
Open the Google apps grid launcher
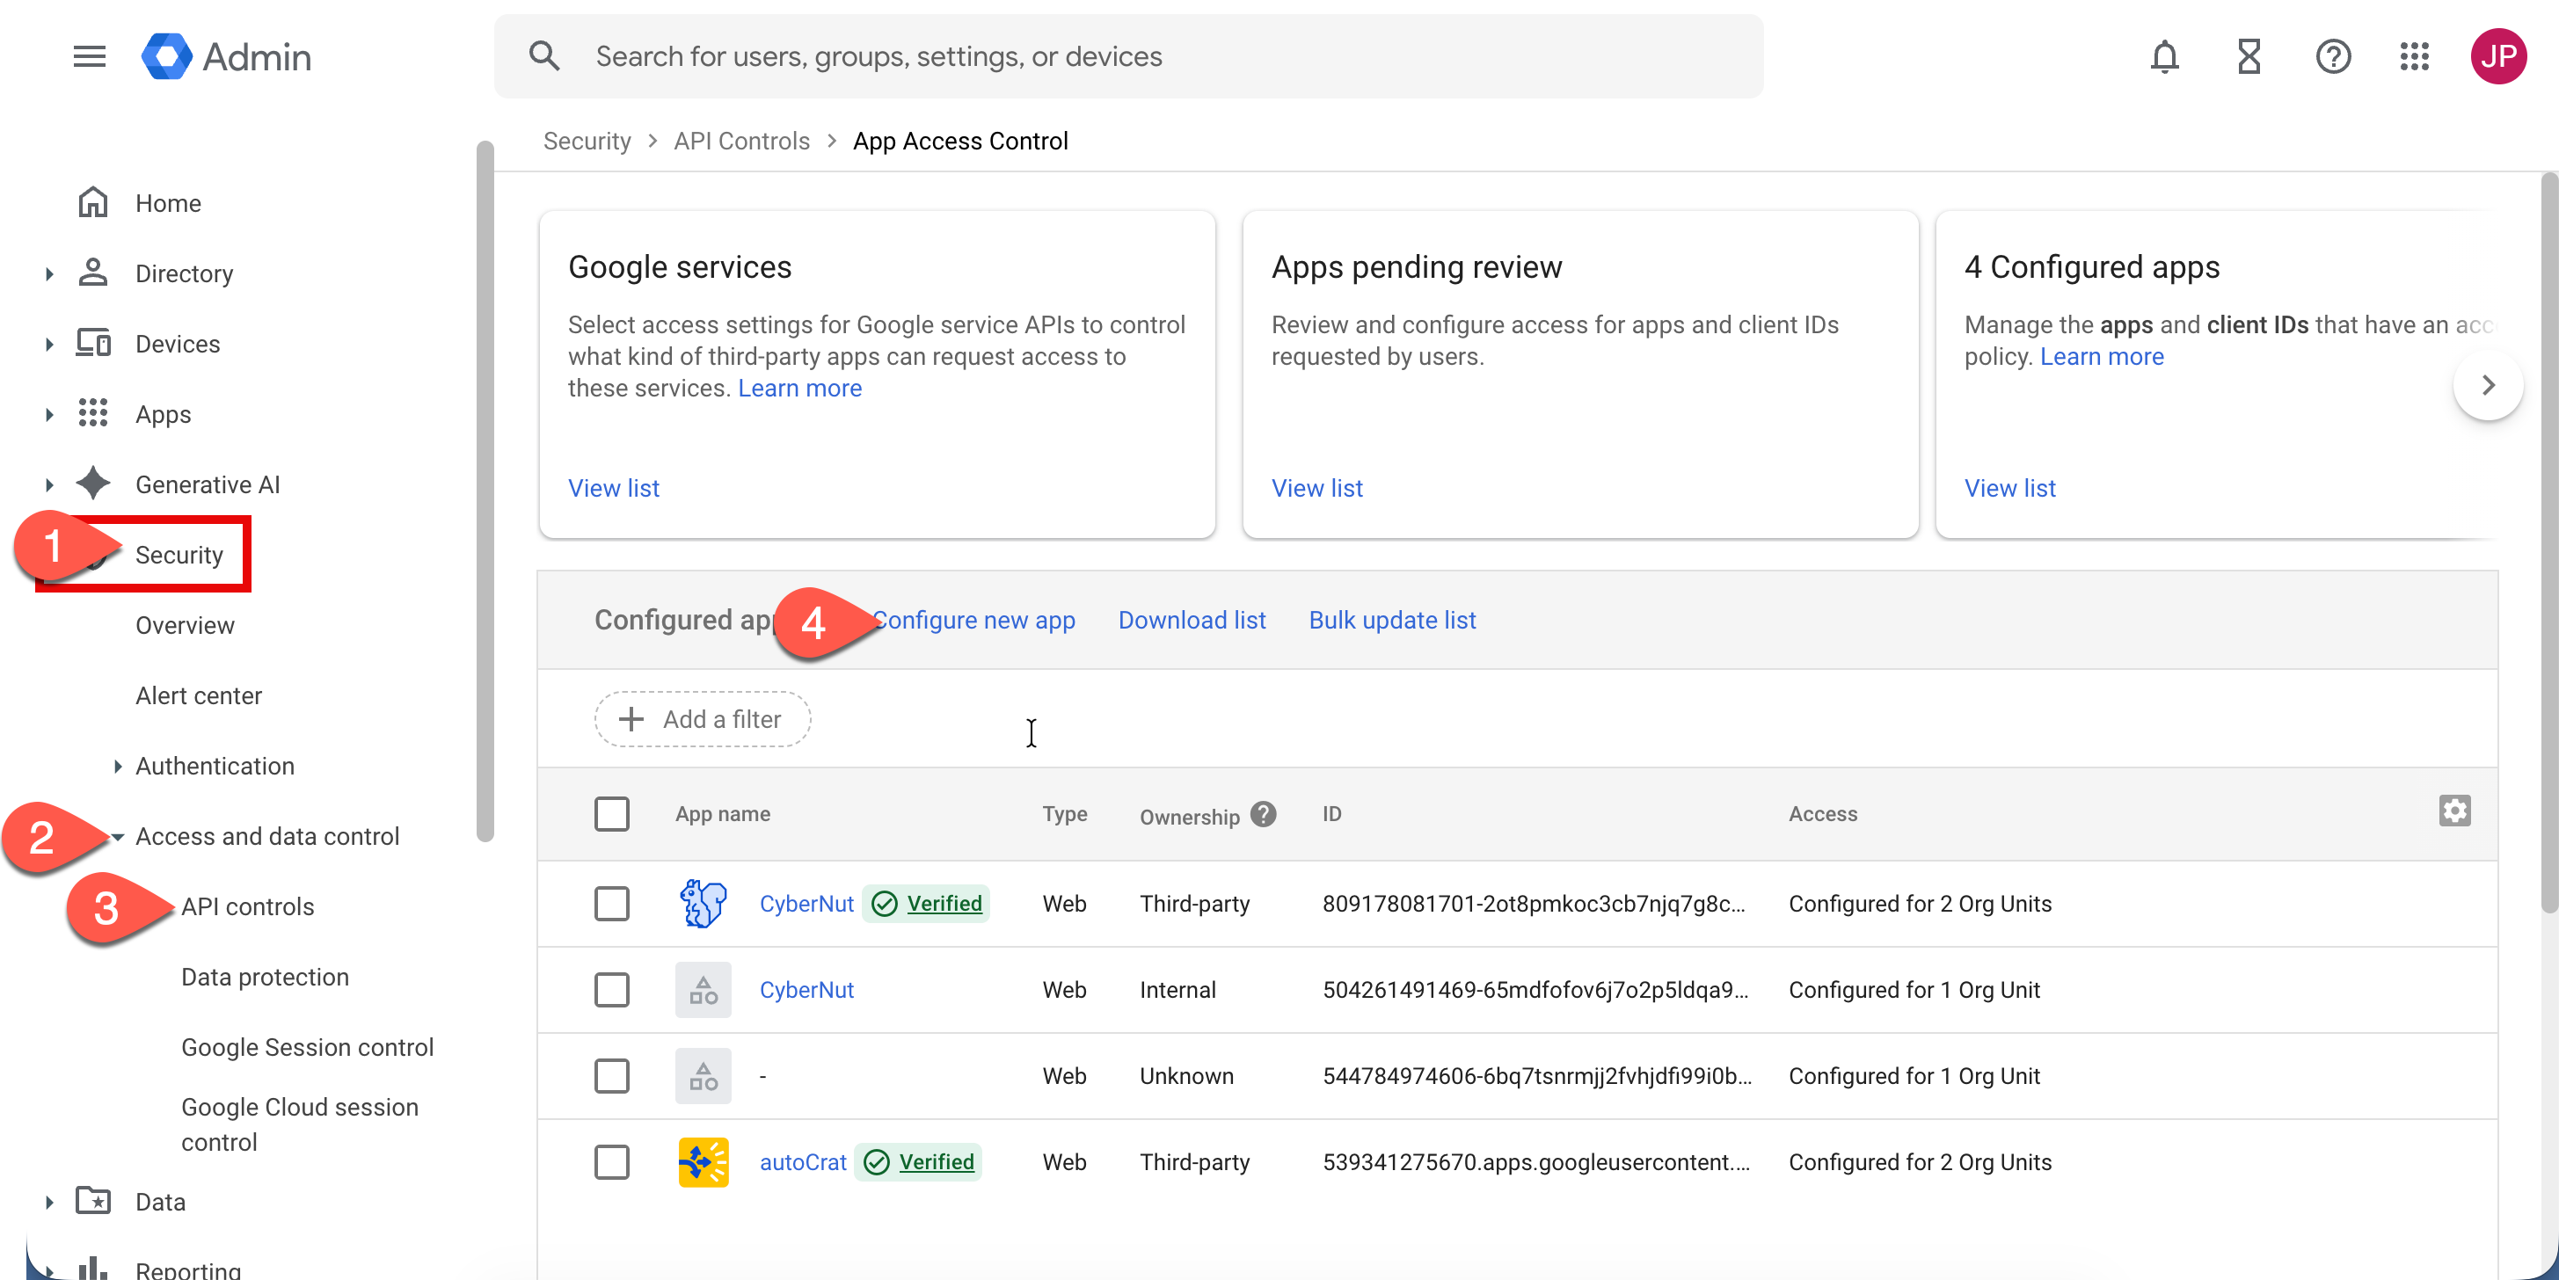2414,56
